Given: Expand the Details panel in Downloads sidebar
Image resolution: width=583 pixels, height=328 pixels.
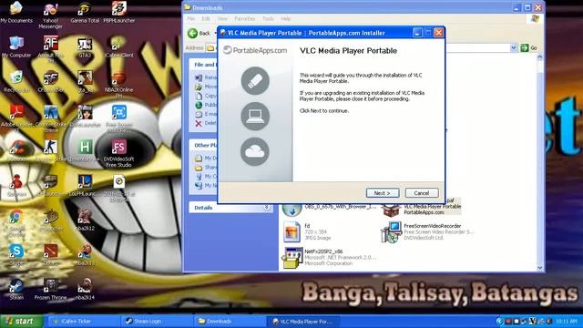Looking at the screenshot, I should pyautogui.click(x=266, y=208).
